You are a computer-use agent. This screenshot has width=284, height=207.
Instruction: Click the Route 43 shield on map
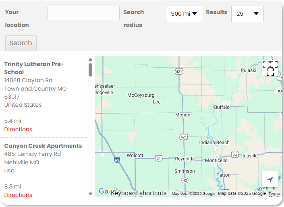[185, 180]
